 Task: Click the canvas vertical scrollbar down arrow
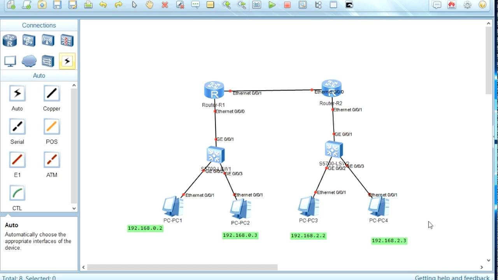click(x=489, y=260)
